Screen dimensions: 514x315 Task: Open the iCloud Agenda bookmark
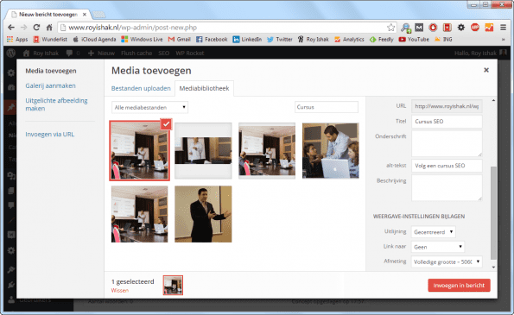pos(94,40)
